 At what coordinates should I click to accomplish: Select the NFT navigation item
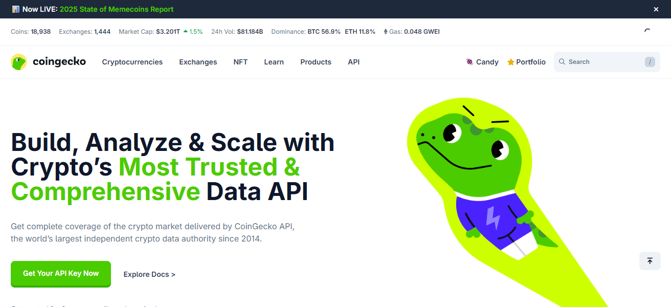point(240,61)
